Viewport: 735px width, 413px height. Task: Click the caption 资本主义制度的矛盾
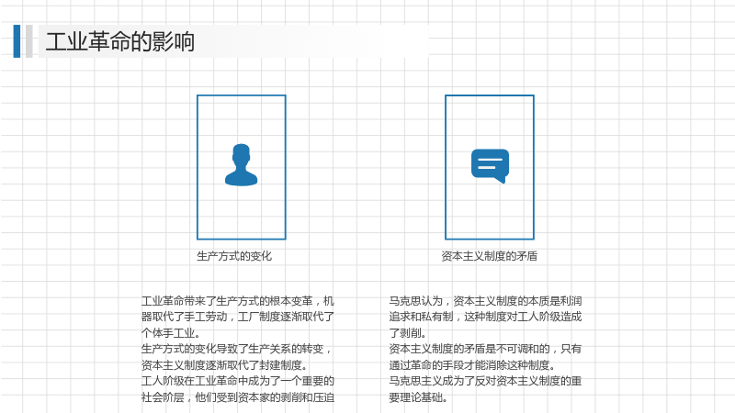(x=490, y=256)
